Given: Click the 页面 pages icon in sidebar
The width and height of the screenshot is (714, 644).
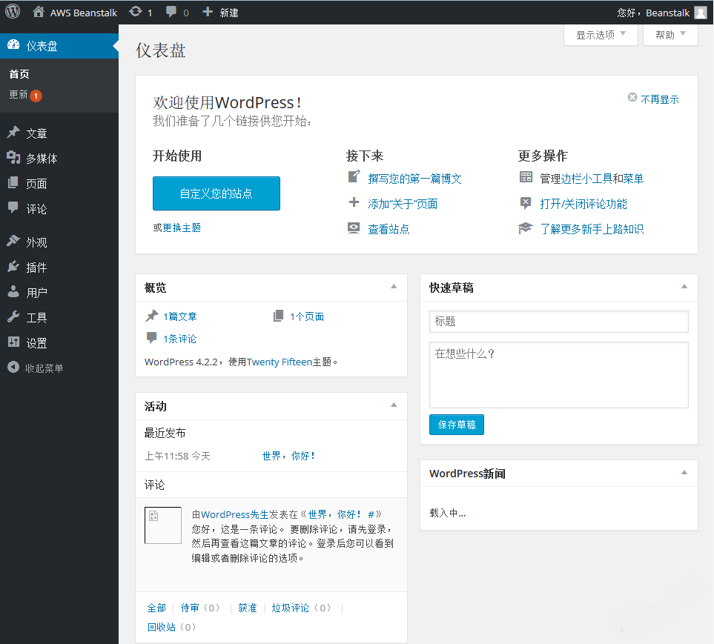Looking at the screenshot, I should coord(13,182).
